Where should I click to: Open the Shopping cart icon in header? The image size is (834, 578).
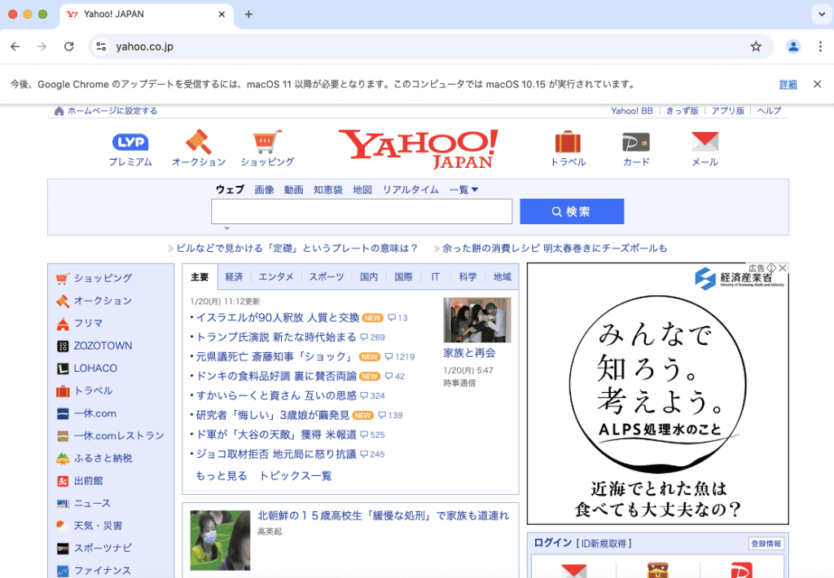pos(267,142)
